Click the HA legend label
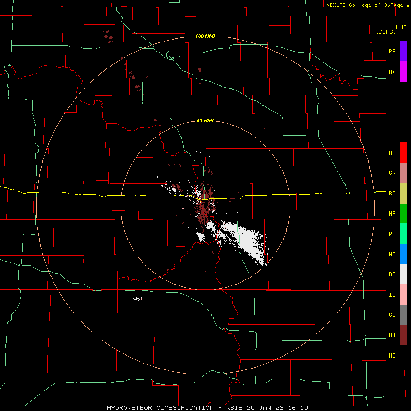 392,153
